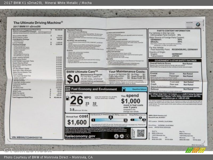Click the smog rating marker 8

click(140, 118)
